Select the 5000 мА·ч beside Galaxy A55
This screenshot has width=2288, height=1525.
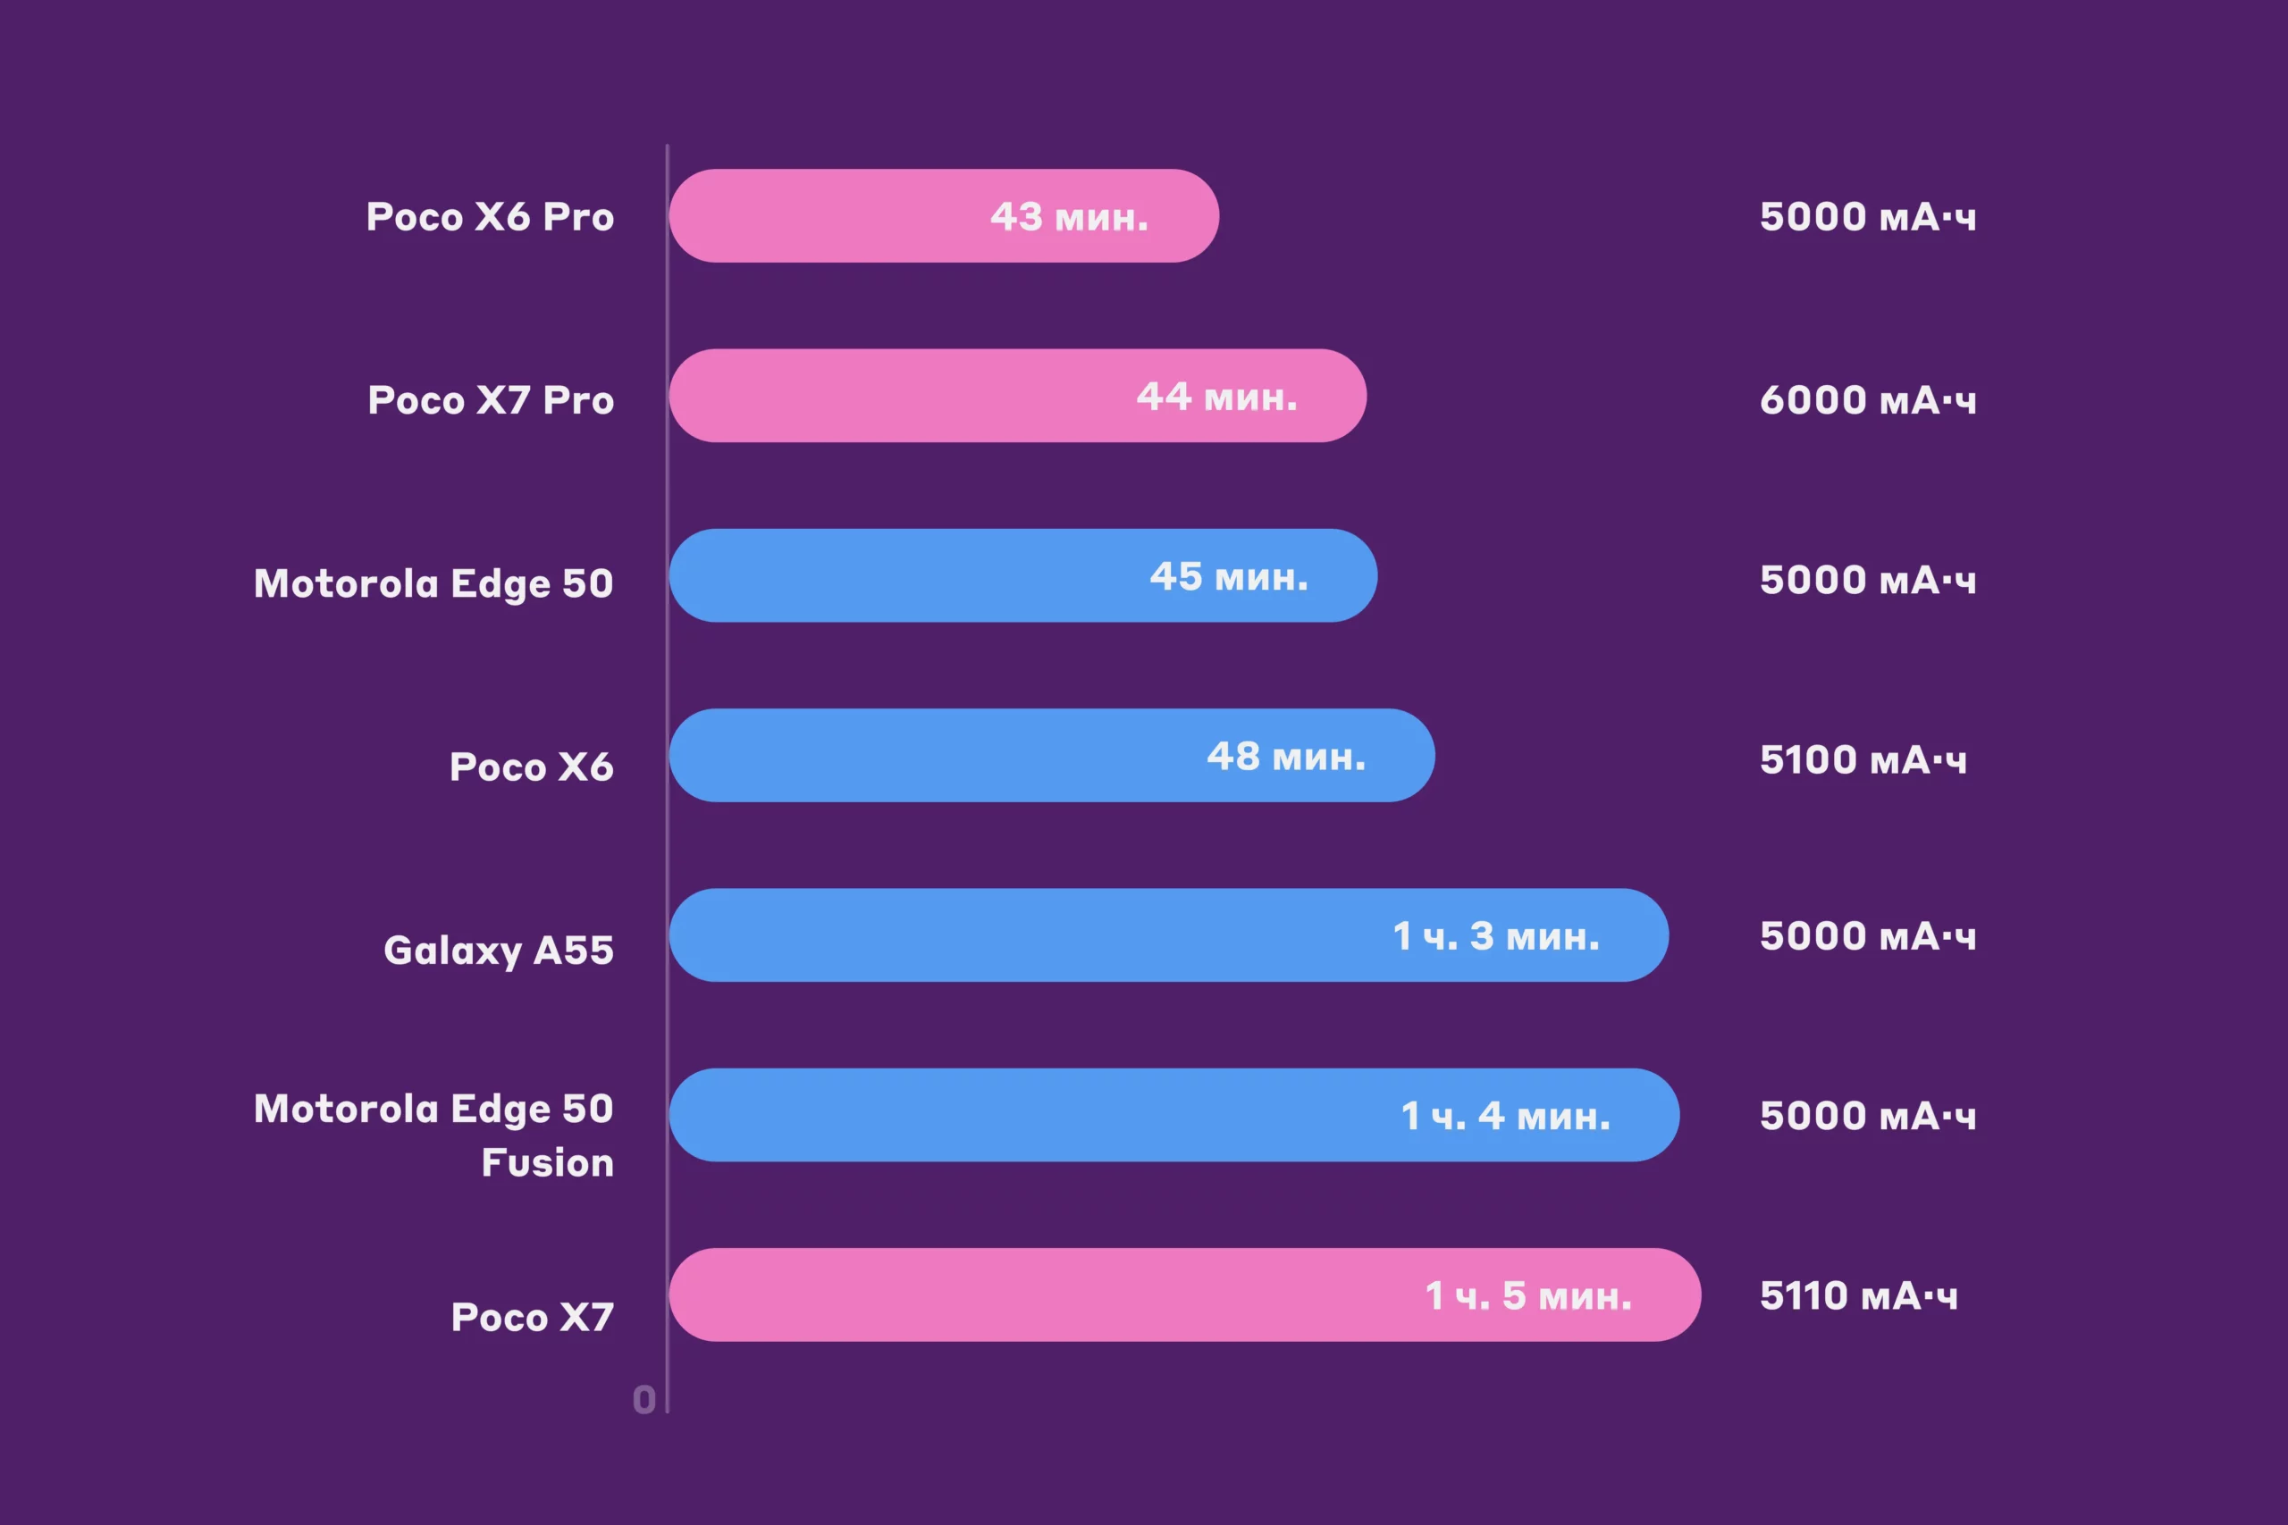click(x=1868, y=935)
